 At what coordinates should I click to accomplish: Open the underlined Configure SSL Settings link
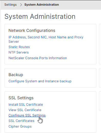click(27, 116)
